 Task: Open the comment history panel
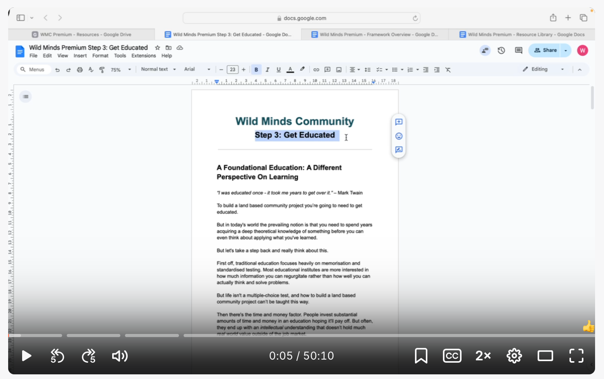click(519, 50)
